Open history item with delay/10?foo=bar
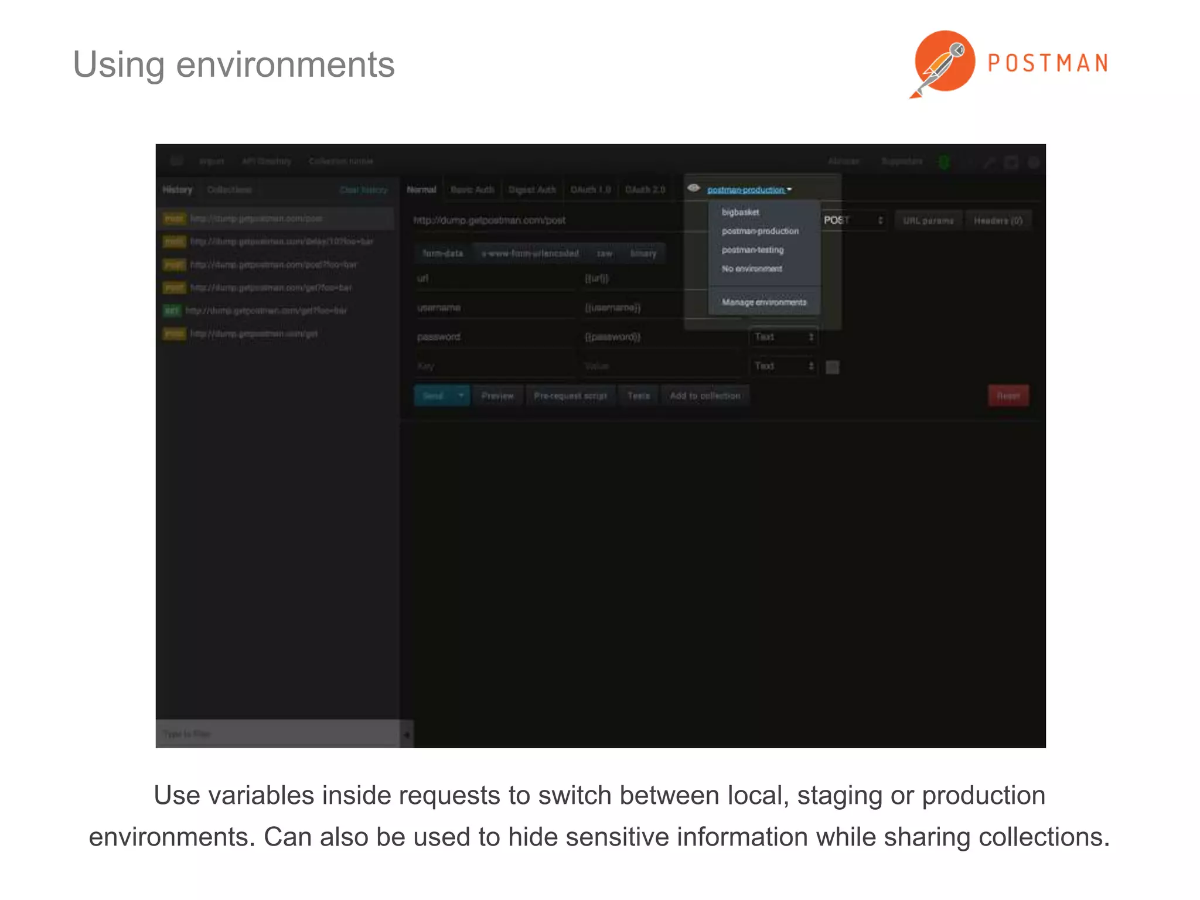This screenshot has width=1200, height=900. pos(275,241)
